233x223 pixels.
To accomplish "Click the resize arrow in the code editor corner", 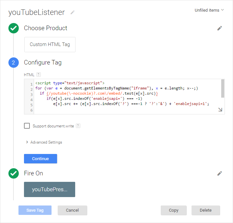I will click(x=220, y=110).
